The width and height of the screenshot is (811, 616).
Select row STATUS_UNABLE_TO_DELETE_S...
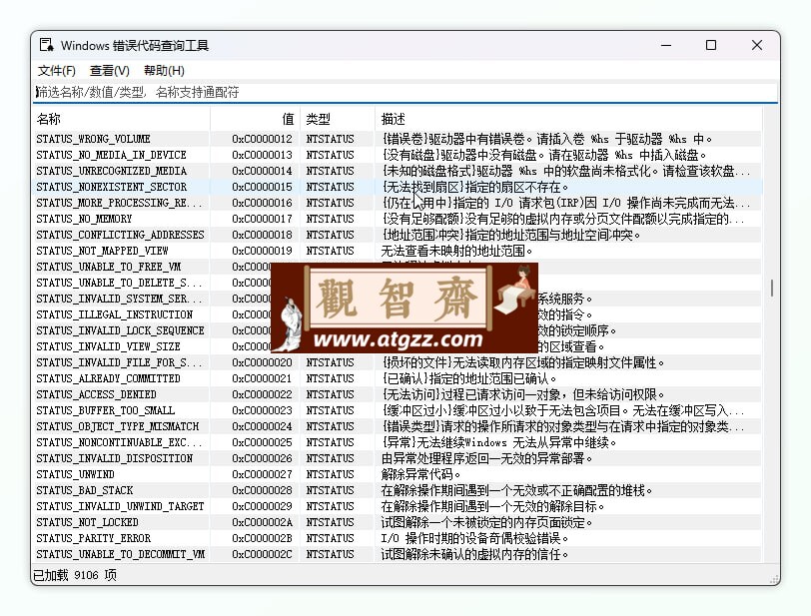[x=398, y=283]
